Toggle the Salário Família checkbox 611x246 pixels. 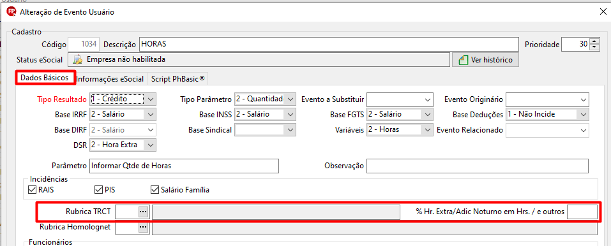pyautogui.click(x=155, y=190)
